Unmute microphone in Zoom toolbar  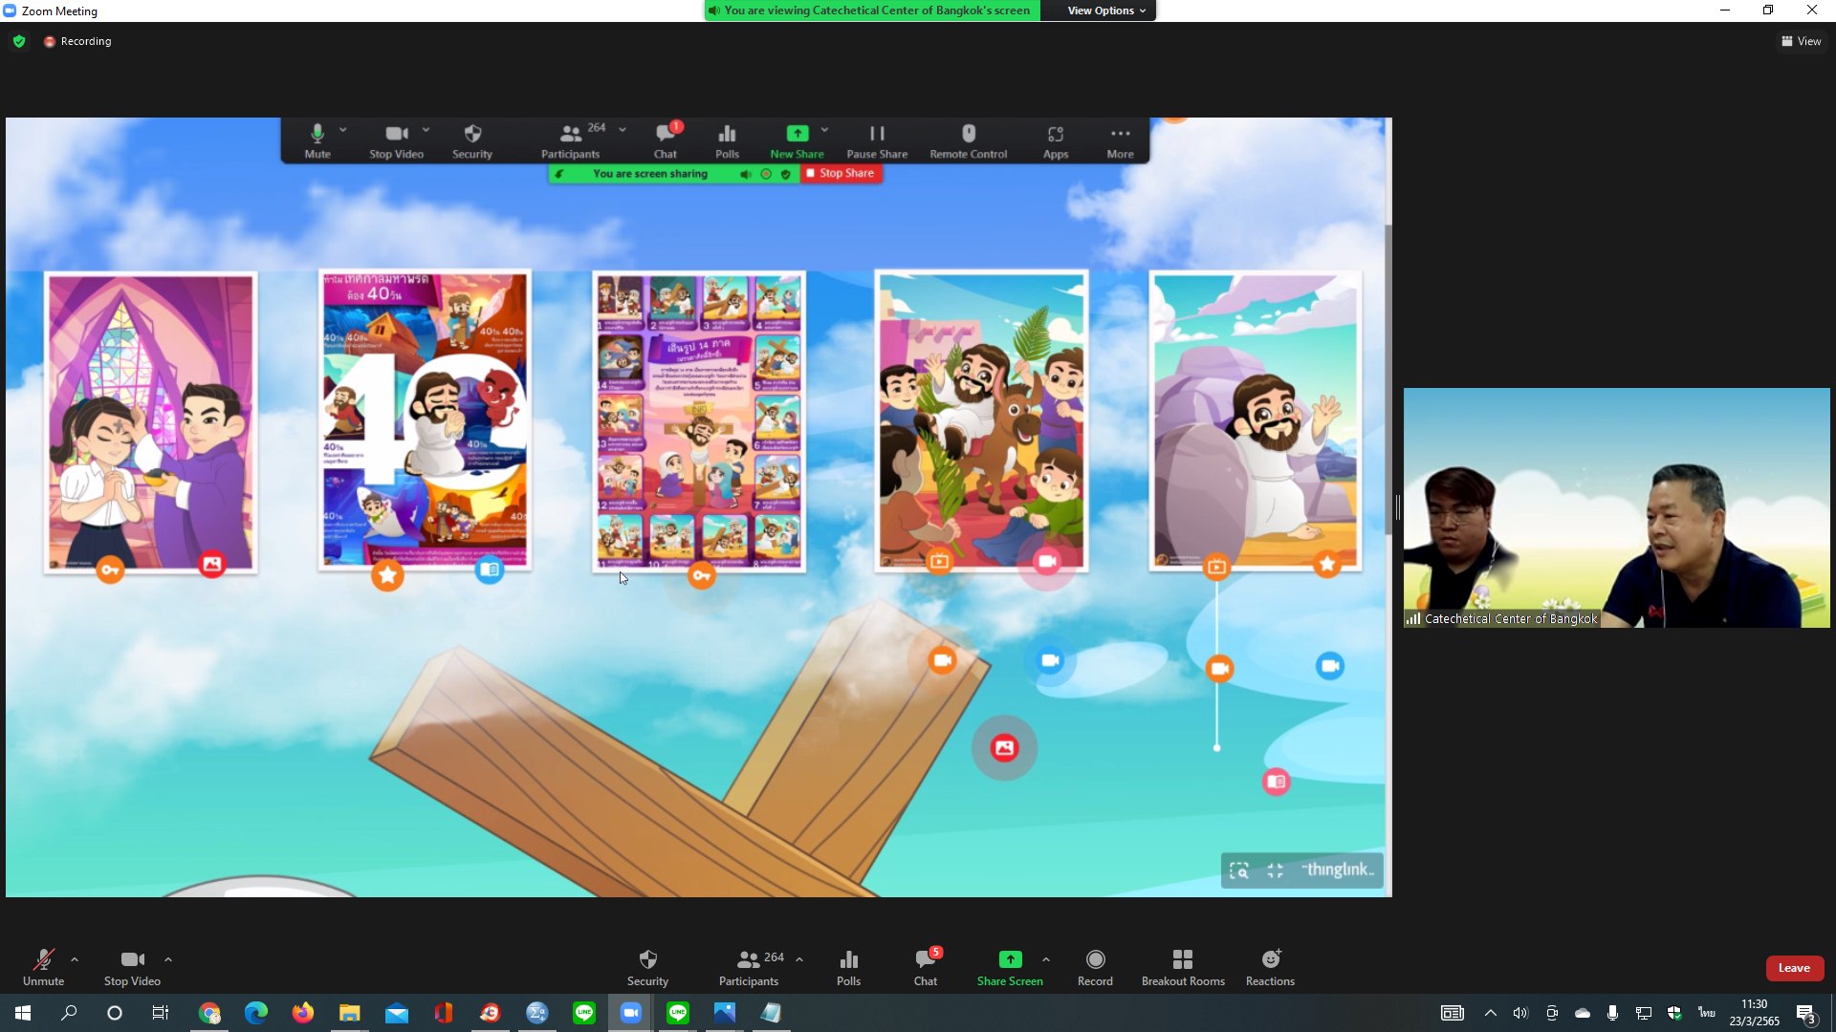point(43,967)
